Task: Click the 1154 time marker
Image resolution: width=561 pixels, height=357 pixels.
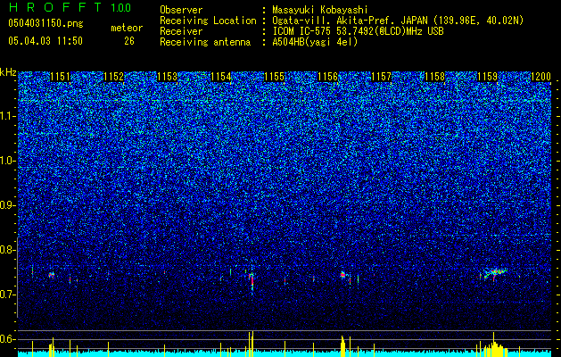Action: pyautogui.click(x=221, y=77)
